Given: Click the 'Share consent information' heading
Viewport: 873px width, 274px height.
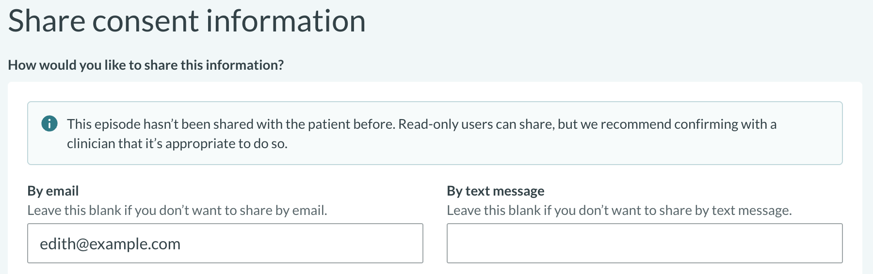Looking at the screenshot, I should coord(187,21).
